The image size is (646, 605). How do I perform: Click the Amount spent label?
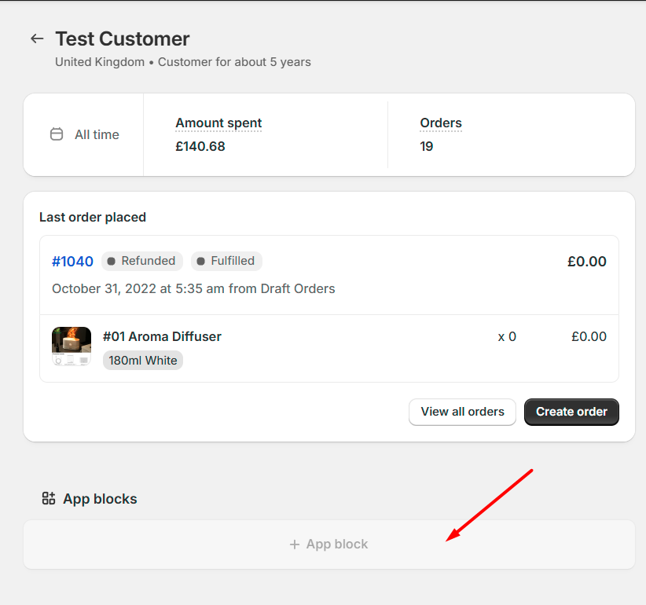click(218, 123)
